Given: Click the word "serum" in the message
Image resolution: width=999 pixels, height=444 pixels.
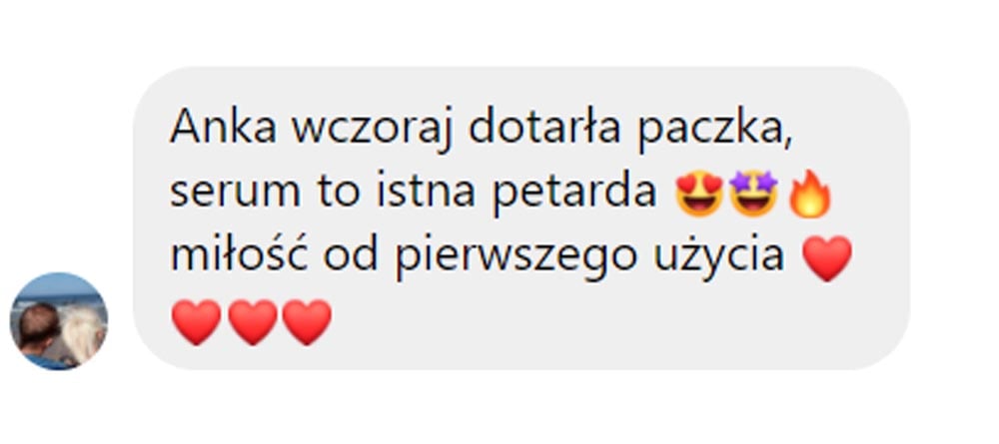Looking at the screenshot, I should pyautogui.click(x=235, y=195).
